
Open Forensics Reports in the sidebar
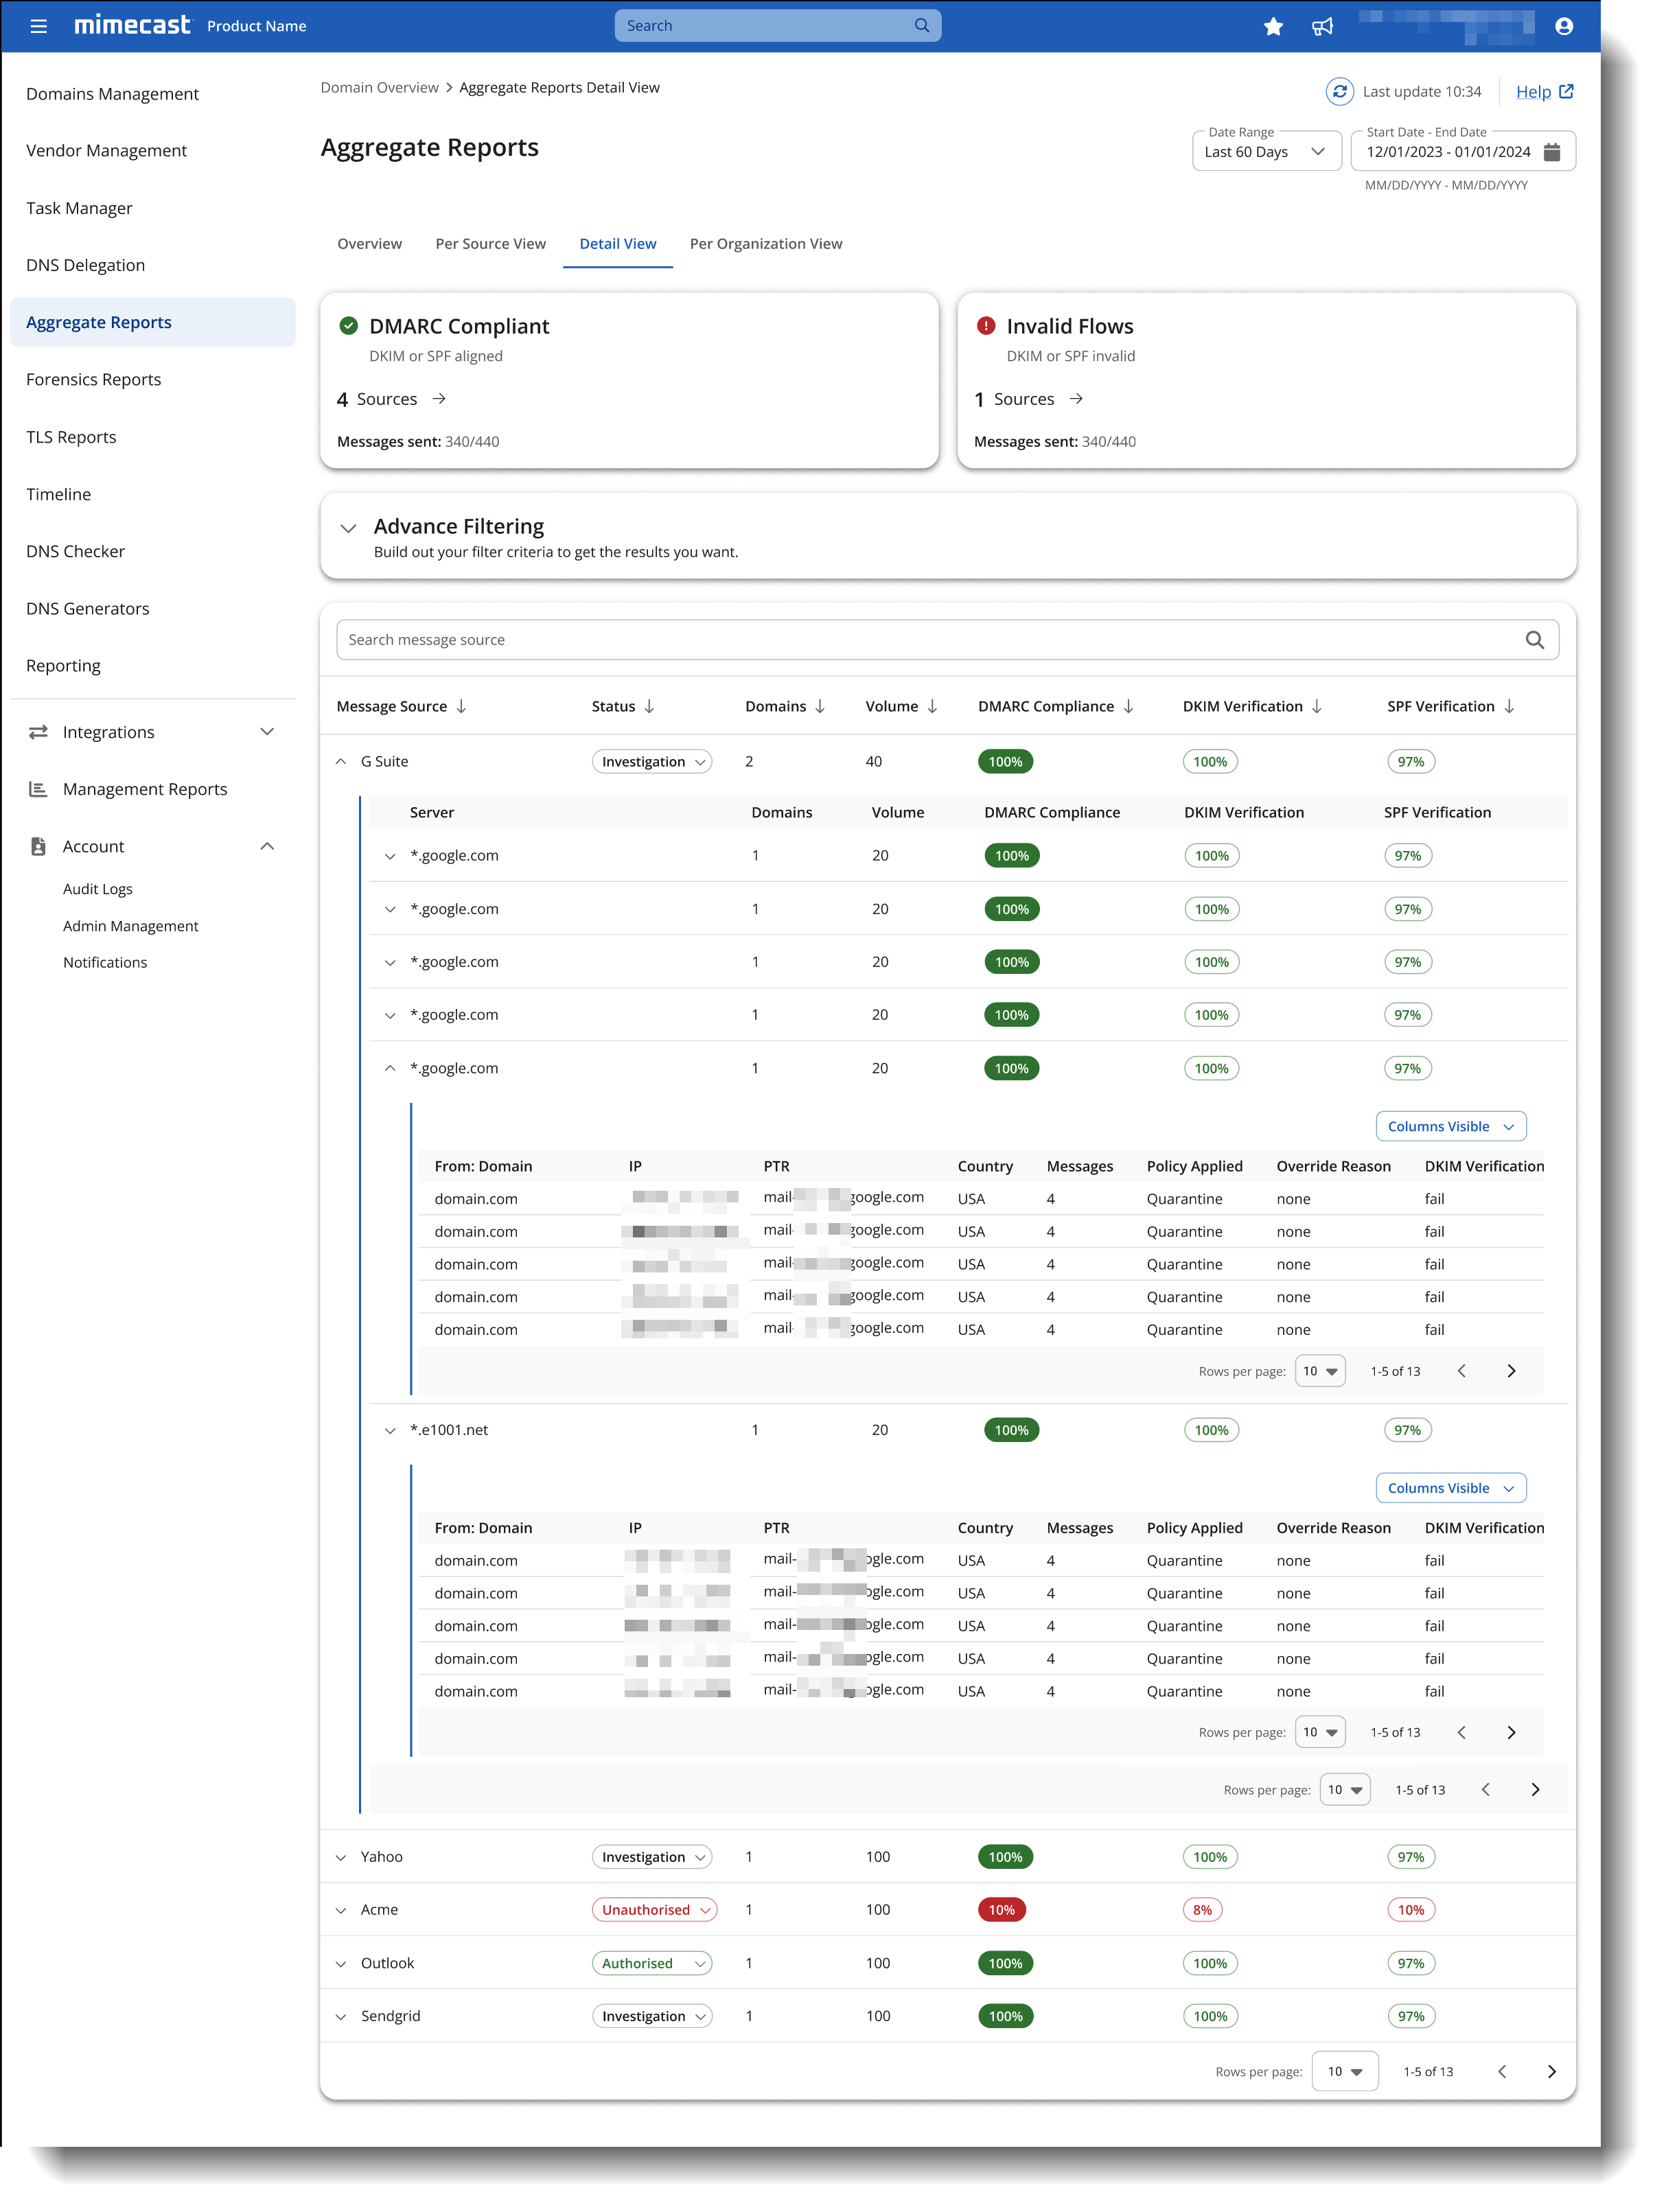pos(94,380)
